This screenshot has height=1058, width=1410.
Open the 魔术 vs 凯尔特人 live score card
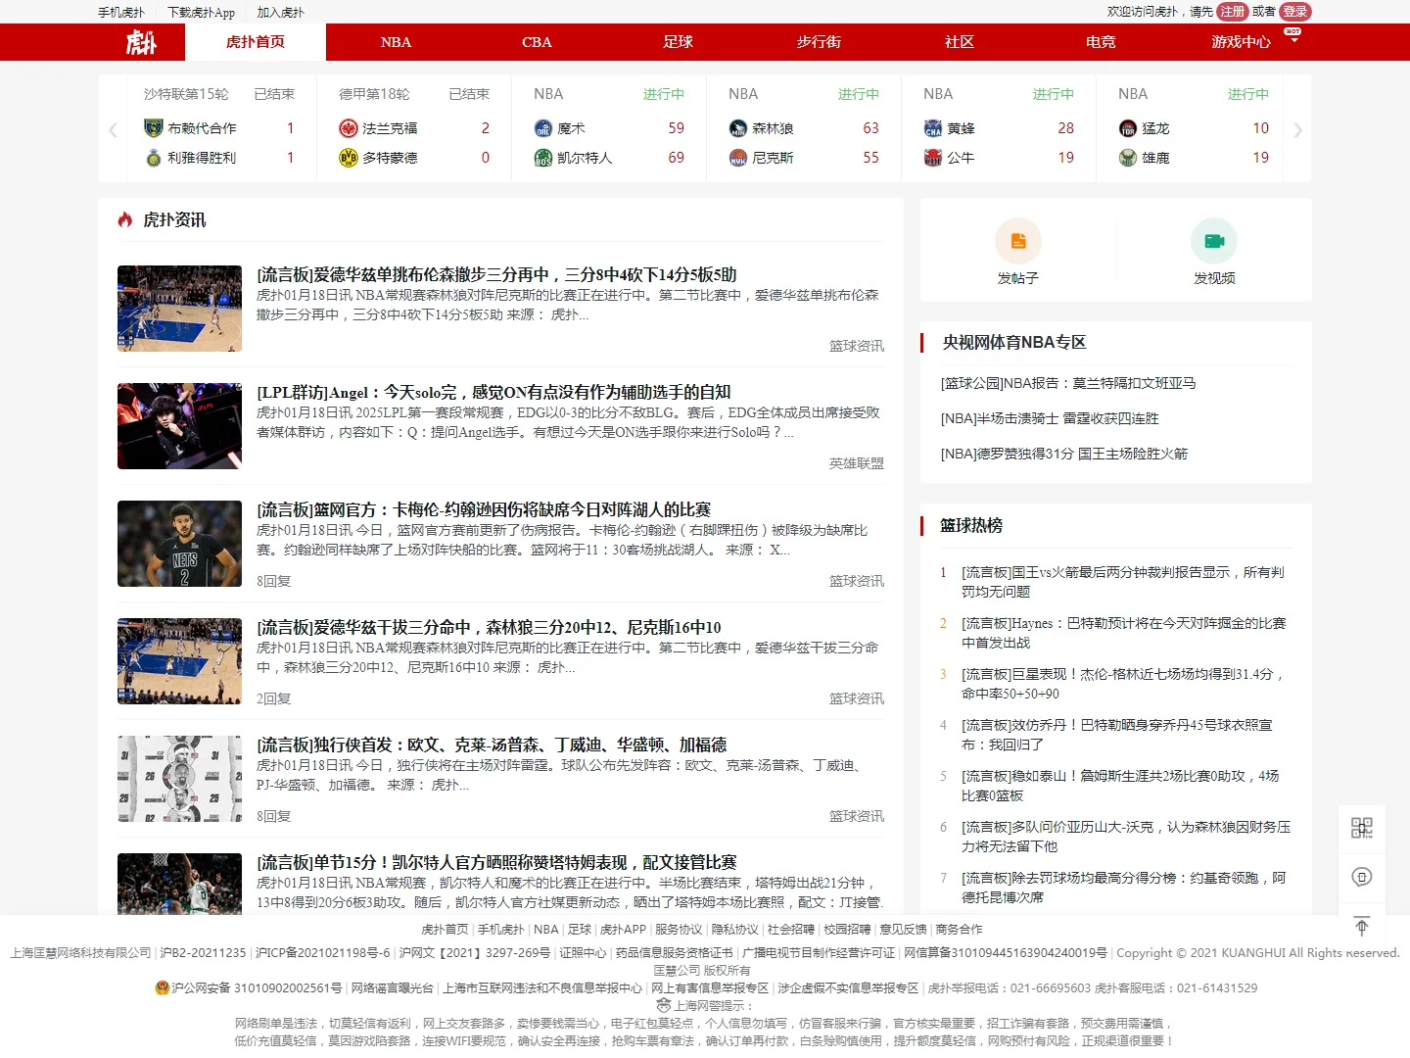click(609, 127)
